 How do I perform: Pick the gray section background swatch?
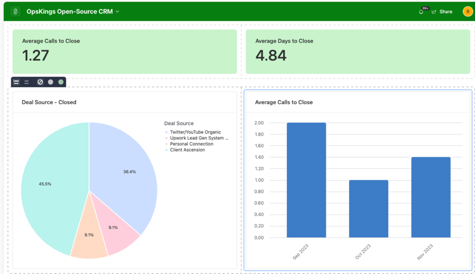click(x=51, y=82)
